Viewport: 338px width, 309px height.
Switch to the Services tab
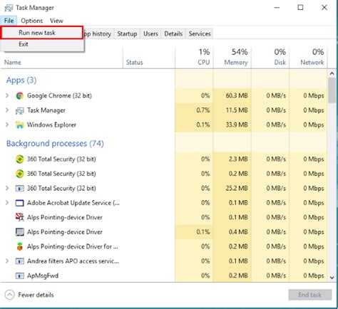point(200,33)
